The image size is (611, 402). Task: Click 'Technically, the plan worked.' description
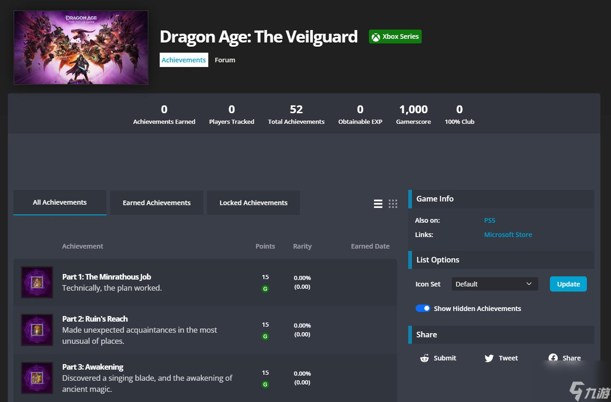112,288
